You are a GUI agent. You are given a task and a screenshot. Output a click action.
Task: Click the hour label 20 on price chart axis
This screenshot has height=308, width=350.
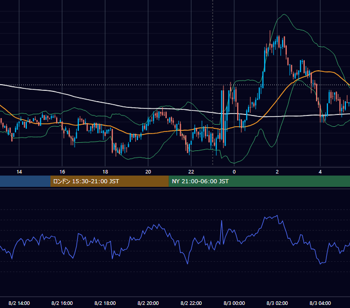pos(148,172)
